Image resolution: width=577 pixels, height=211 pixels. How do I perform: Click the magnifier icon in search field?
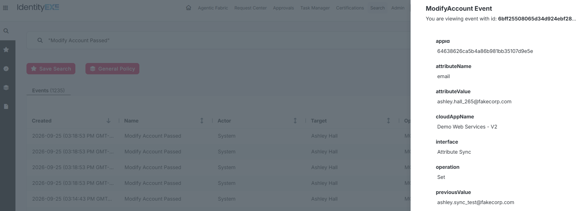40,40
